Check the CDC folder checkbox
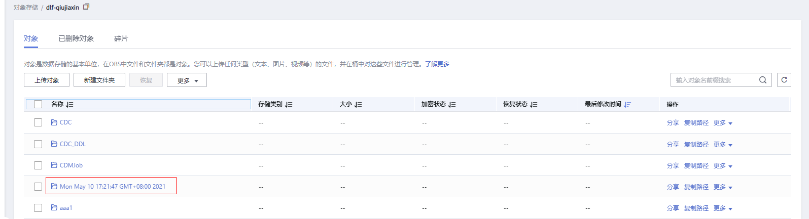This screenshot has height=219, width=809. (x=38, y=122)
